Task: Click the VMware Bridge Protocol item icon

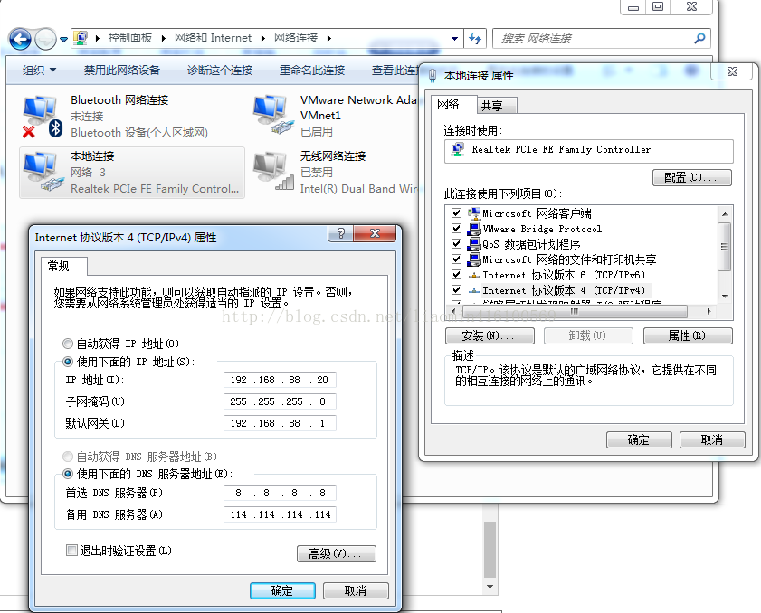Action: point(473,229)
